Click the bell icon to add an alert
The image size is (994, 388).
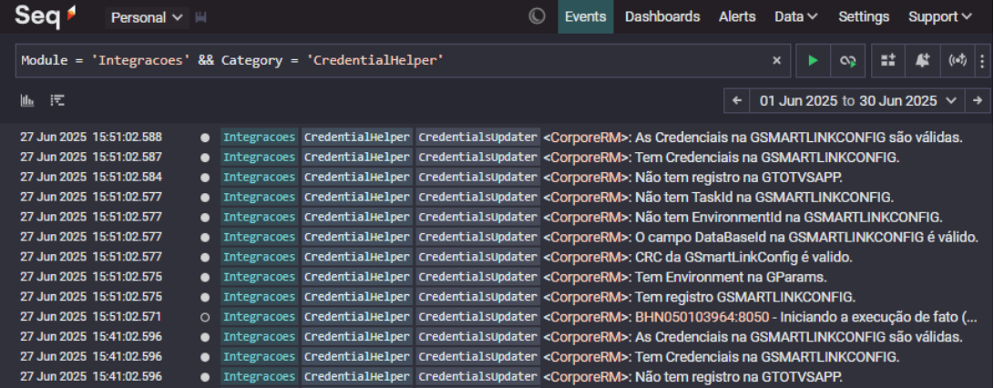pyautogui.click(x=922, y=61)
